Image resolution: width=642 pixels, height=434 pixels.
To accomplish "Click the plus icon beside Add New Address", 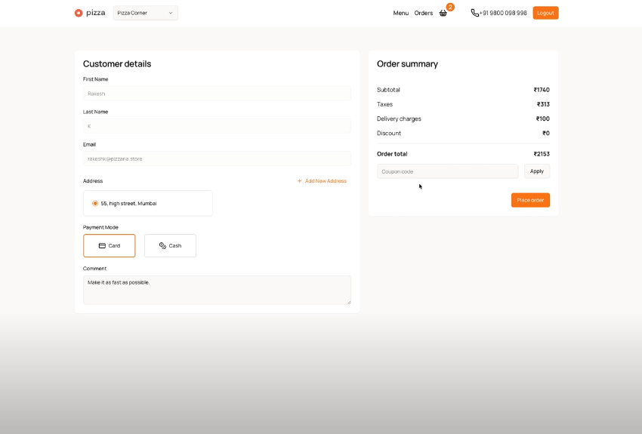I will [299, 181].
